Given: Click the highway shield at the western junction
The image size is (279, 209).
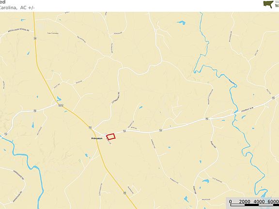Looking at the screenshot, I should [x=61, y=105].
